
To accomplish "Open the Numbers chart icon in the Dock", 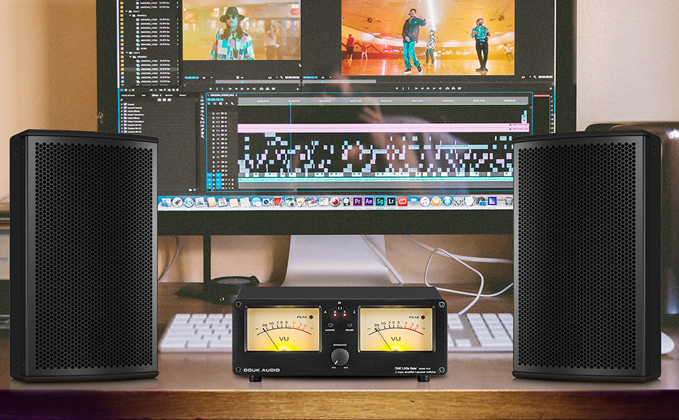I will click(313, 202).
